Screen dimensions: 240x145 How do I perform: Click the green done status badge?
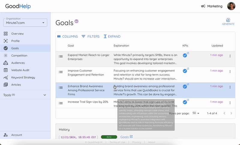109,137
